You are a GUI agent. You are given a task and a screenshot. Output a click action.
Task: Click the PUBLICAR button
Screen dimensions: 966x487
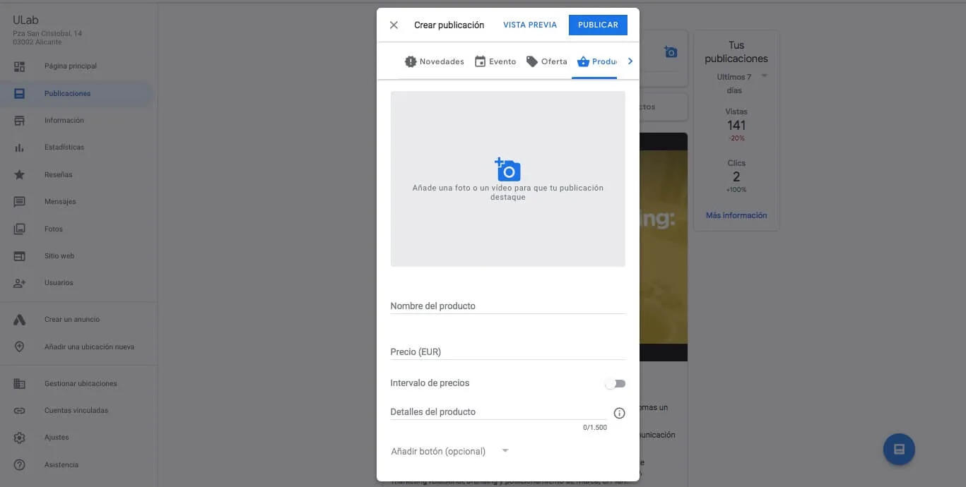pos(598,25)
